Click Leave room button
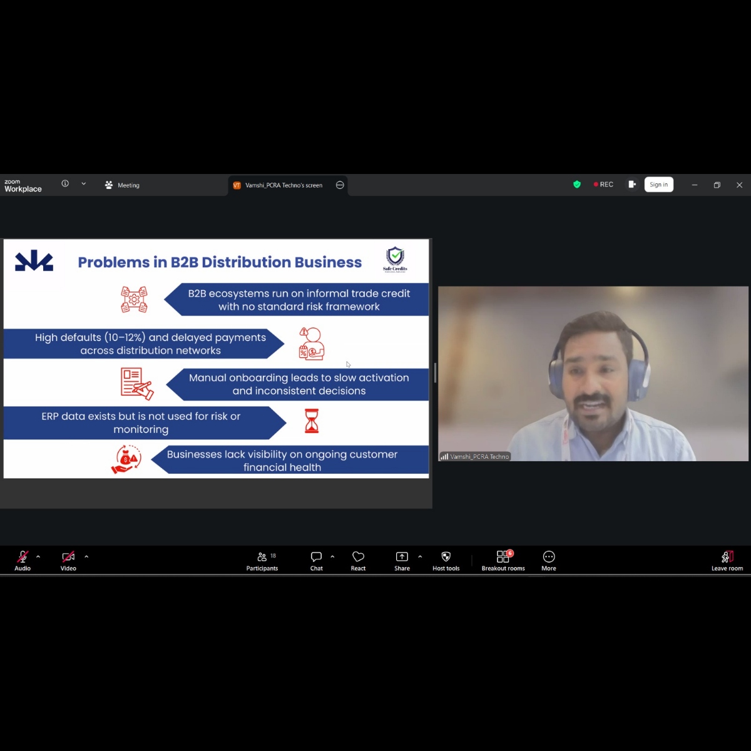The width and height of the screenshot is (751, 751). pos(727,560)
